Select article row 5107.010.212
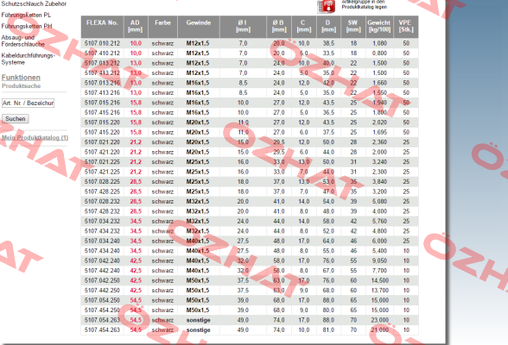The height and width of the screenshot is (345, 508). point(250,43)
